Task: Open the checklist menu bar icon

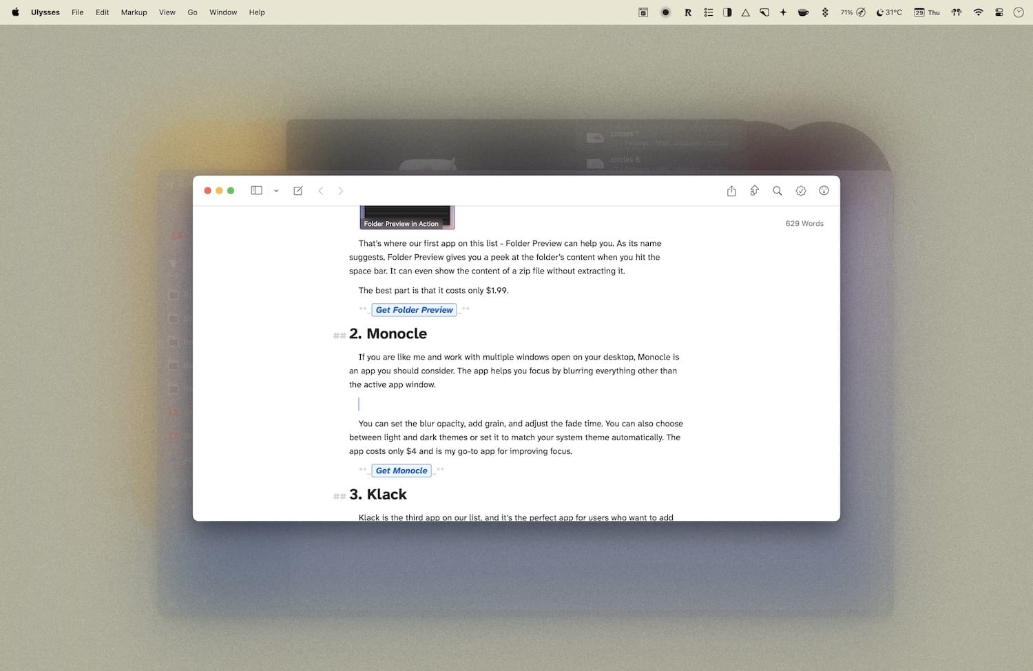Action: pyautogui.click(x=709, y=12)
